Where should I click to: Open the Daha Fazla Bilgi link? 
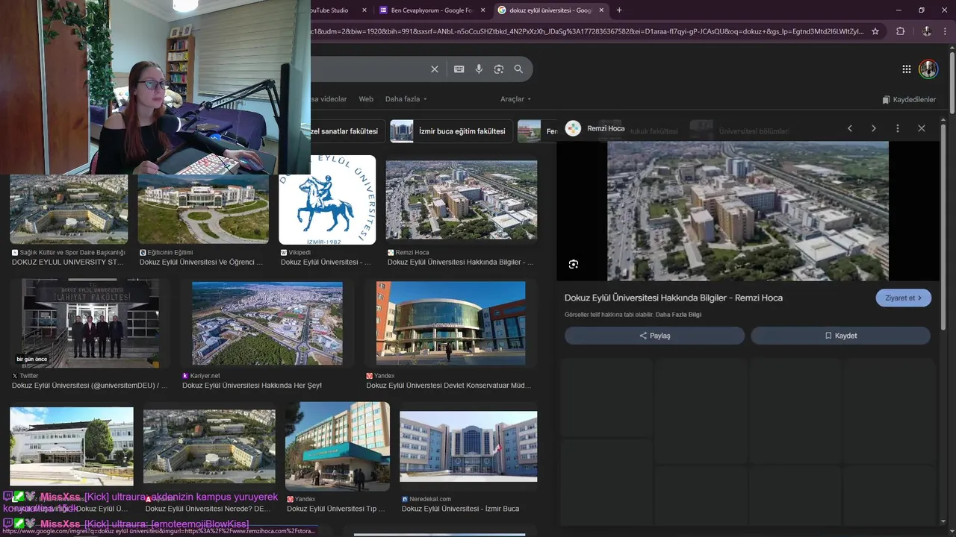coord(678,315)
